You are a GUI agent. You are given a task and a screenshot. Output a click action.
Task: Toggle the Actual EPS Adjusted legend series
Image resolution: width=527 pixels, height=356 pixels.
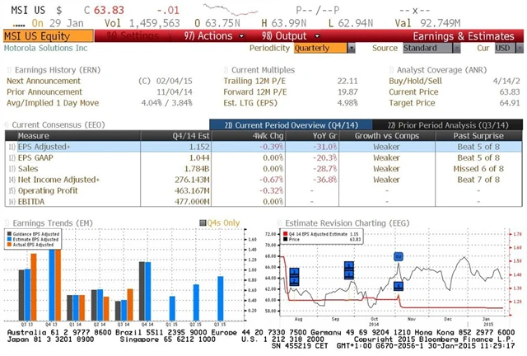10,245
